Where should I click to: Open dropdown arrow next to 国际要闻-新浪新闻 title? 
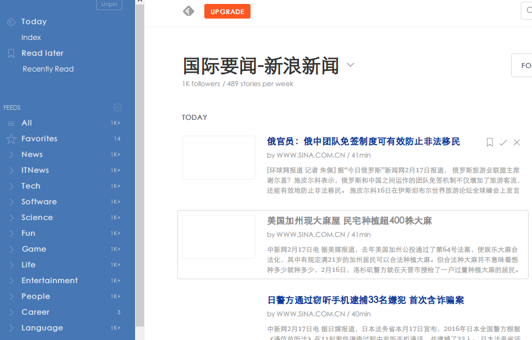point(351,65)
